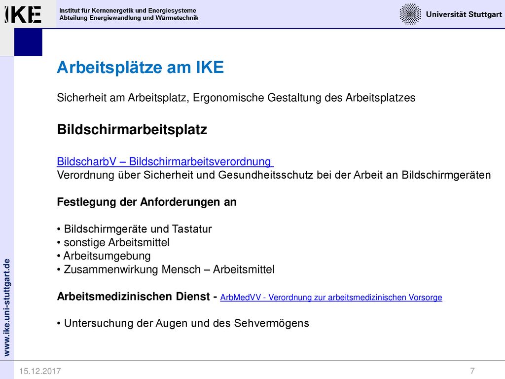The image size is (505, 379).
Task: Click 'Arbeitsmedizinischen Dienst -' bold text
Action: click(137, 296)
